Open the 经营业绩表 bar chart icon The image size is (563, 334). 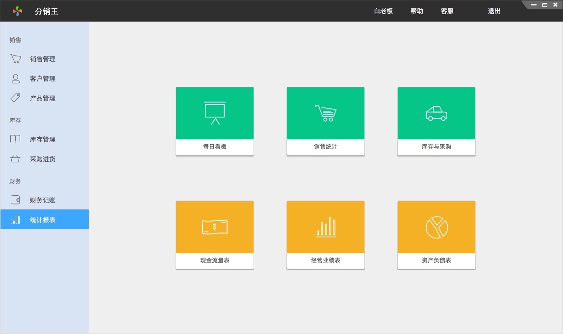tap(326, 227)
